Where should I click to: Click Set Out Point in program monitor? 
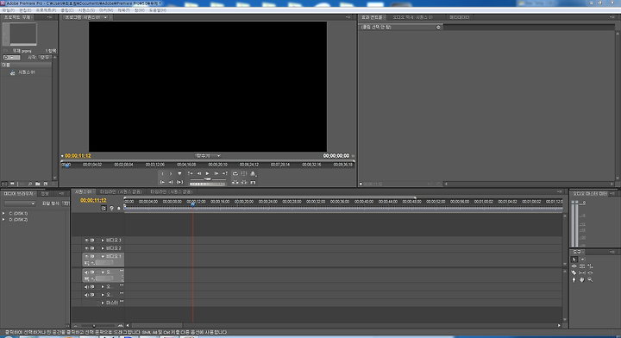point(171,173)
